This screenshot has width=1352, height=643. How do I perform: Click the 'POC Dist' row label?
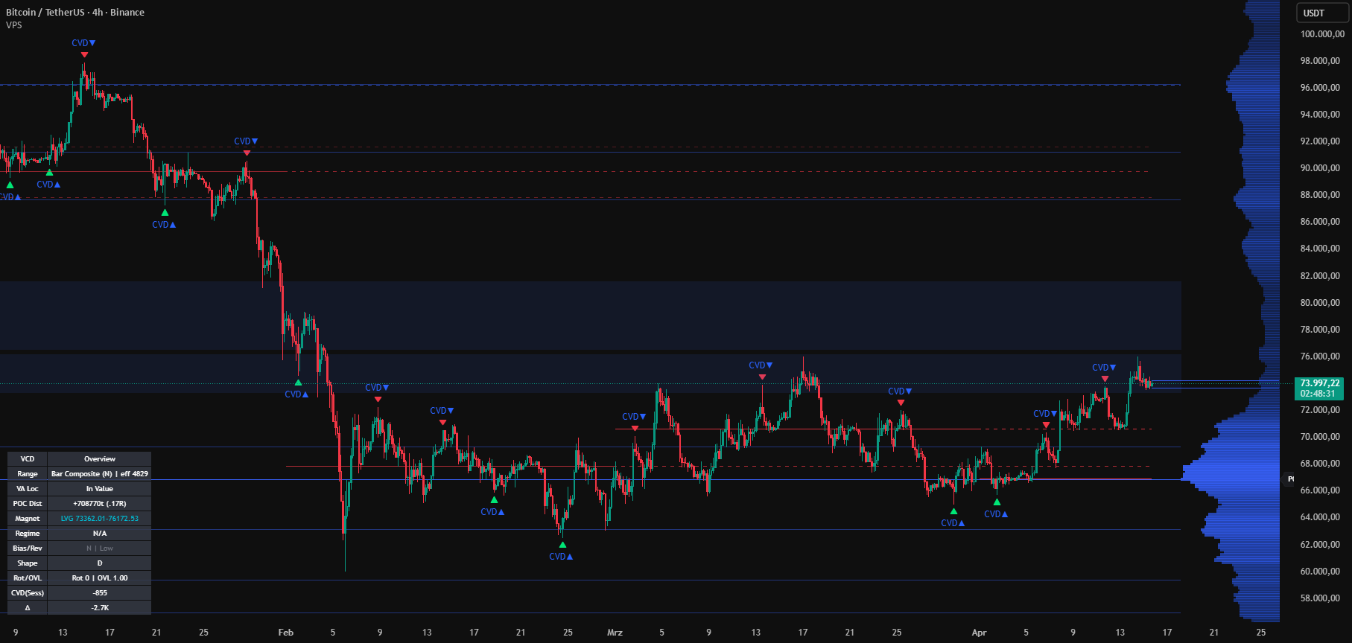tap(28, 504)
